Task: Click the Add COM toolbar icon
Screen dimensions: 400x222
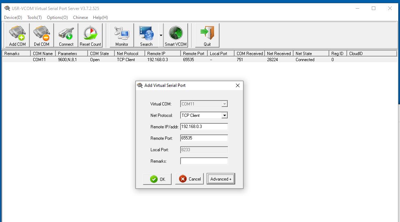Action: coord(18,35)
